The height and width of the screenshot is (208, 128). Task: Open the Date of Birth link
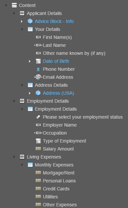click(56, 61)
